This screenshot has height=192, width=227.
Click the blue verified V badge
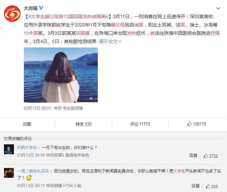[x=41, y=8]
